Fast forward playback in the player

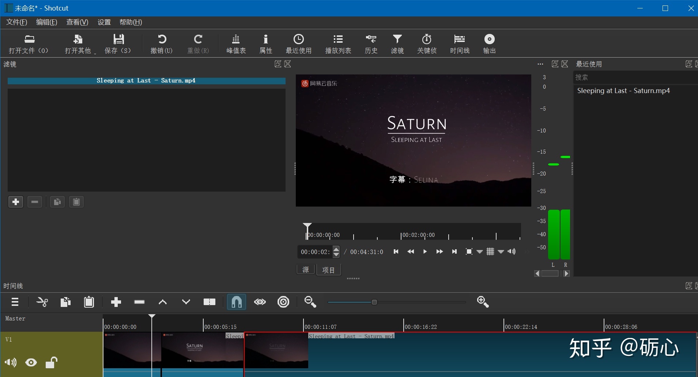pos(439,251)
